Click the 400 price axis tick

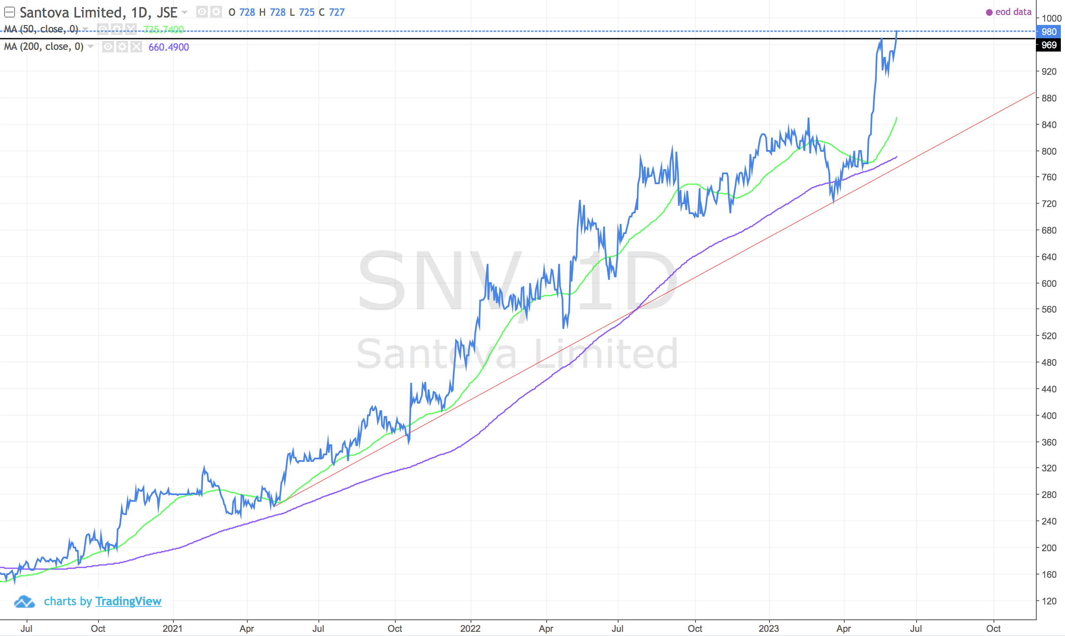click(x=1049, y=416)
